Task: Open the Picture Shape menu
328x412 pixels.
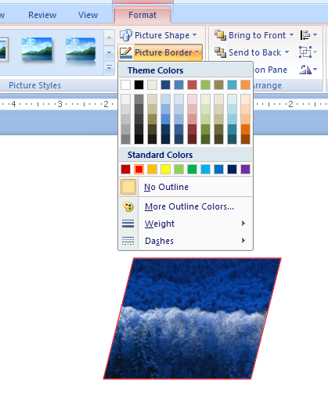Action: (x=158, y=35)
